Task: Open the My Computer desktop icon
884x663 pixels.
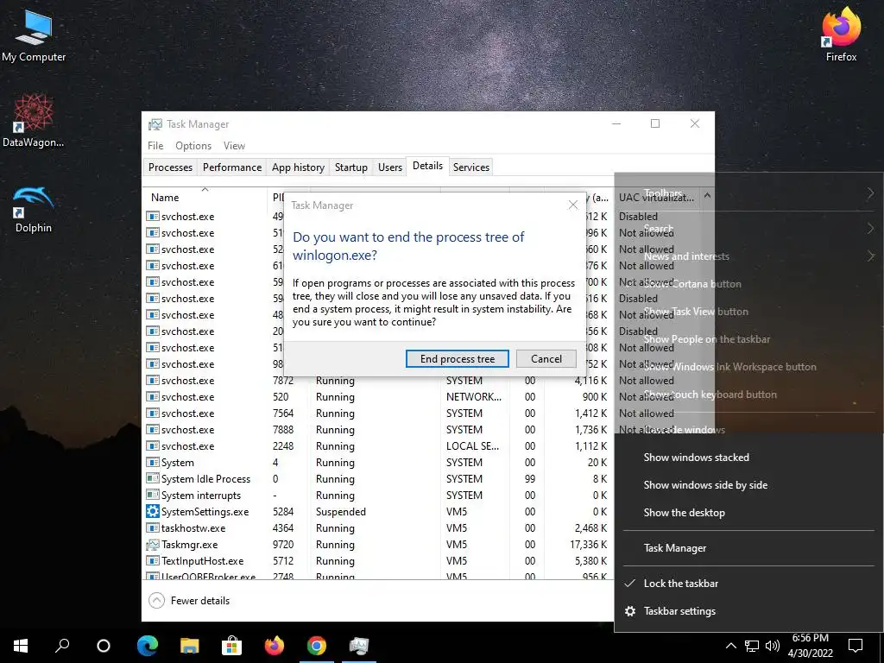Action: click(x=34, y=35)
